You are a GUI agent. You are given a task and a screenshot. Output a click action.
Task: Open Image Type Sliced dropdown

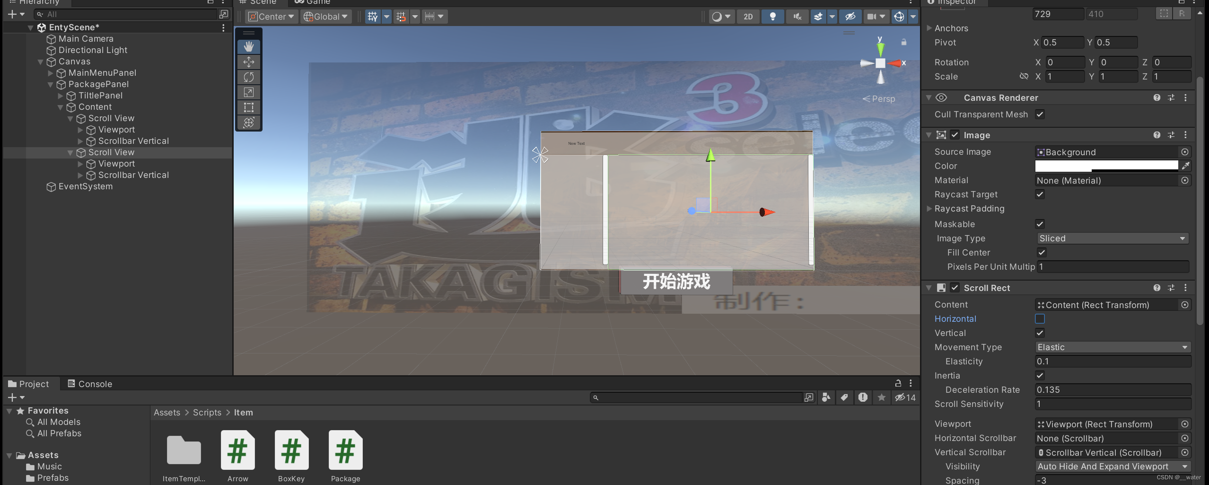(1113, 238)
